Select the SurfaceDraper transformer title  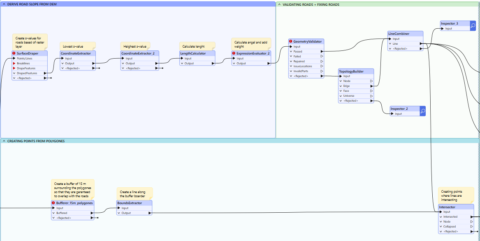[28, 53]
